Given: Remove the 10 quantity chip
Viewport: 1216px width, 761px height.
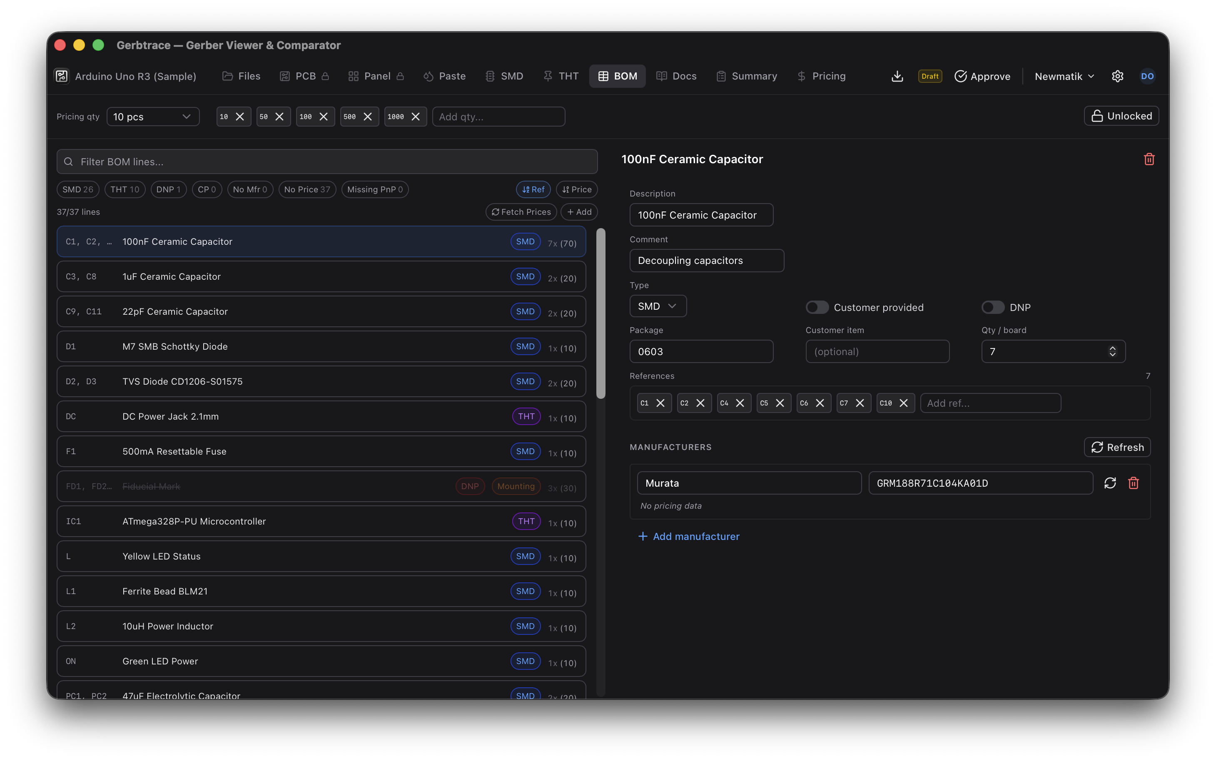Looking at the screenshot, I should tap(240, 117).
